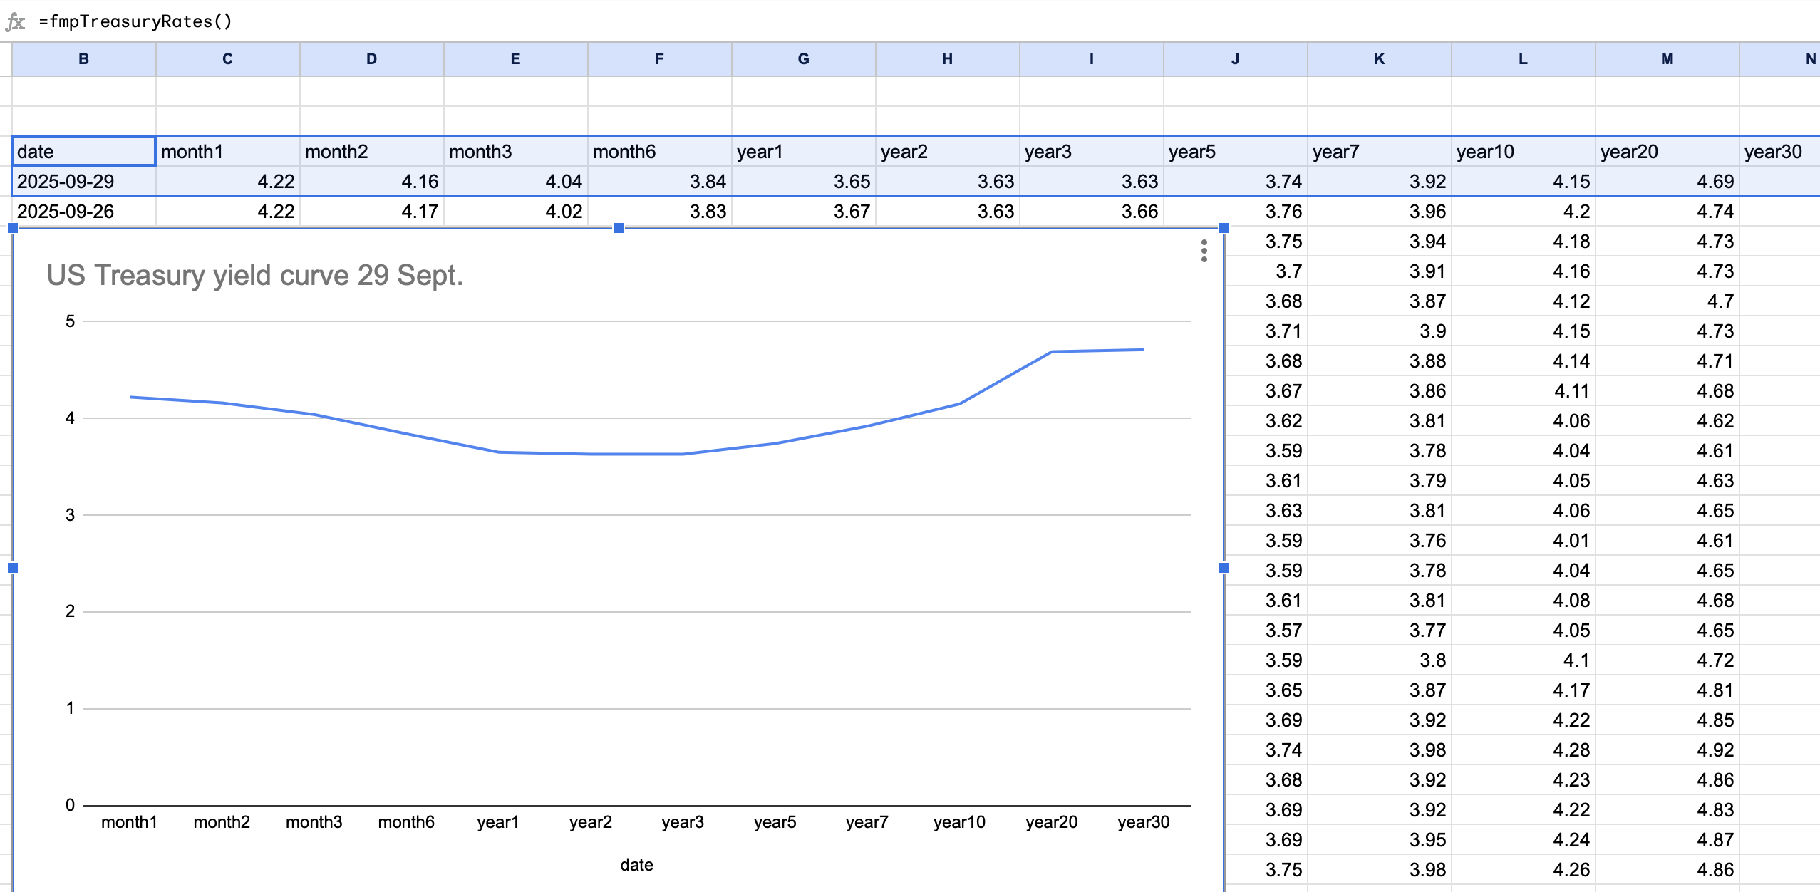Click the 'month6' header cell
Viewport: 1820px width, 892px height.
659,152
